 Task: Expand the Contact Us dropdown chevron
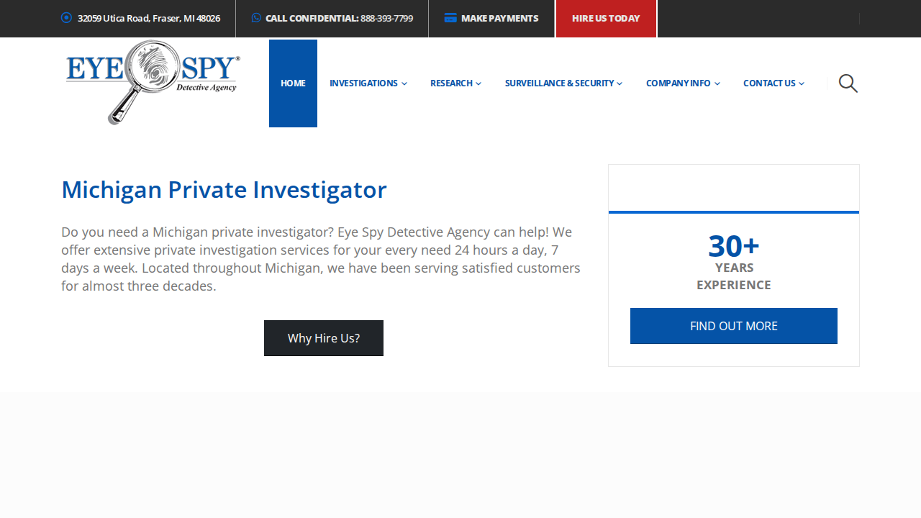coord(802,83)
